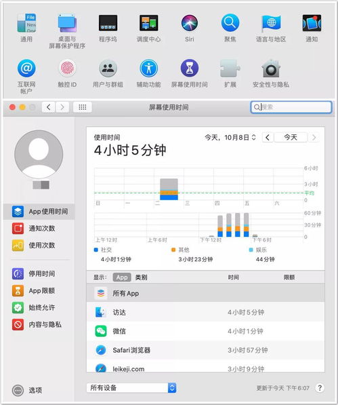
Task: Go to the previous day with the left chevron
Action: pyautogui.click(x=268, y=138)
